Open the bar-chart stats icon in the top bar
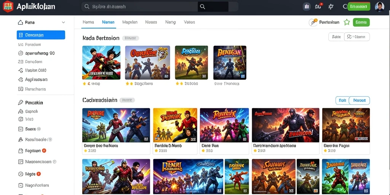 [307, 7]
